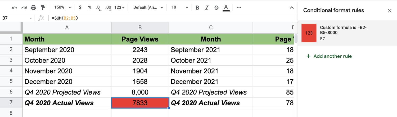The width and height of the screenshot is (397, 117).
Task: Open the three-dot more toolbar options
Action: click(239, 7)
